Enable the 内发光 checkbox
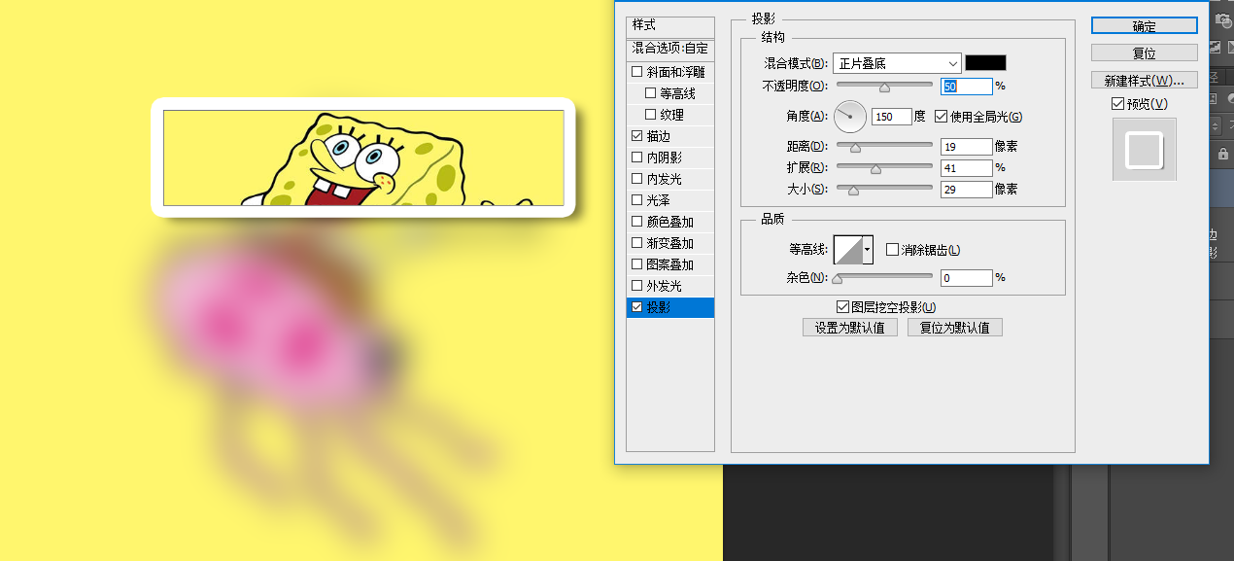This screenshot has width=1234, height=561. [x=637, y=179]
